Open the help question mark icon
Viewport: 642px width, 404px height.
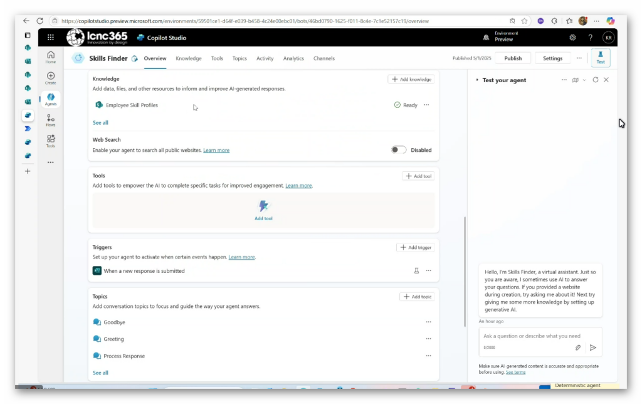pos(590,37)
